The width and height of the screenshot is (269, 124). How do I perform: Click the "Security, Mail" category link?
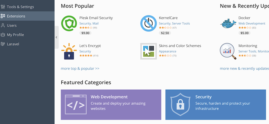click(89, 24)
